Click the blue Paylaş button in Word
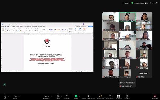The width and height of the screenshot is (160, 100). (x=90, y=26)
